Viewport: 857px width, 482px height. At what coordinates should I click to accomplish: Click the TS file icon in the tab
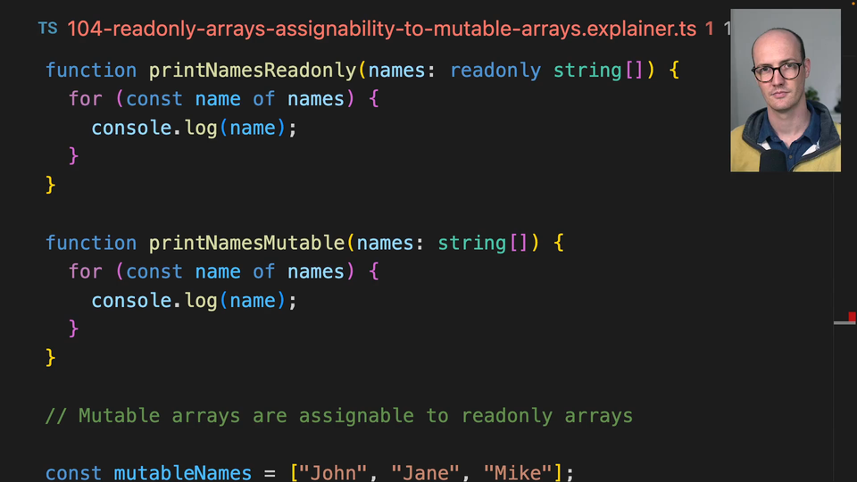pyautogui.click(x=47, y=29)
